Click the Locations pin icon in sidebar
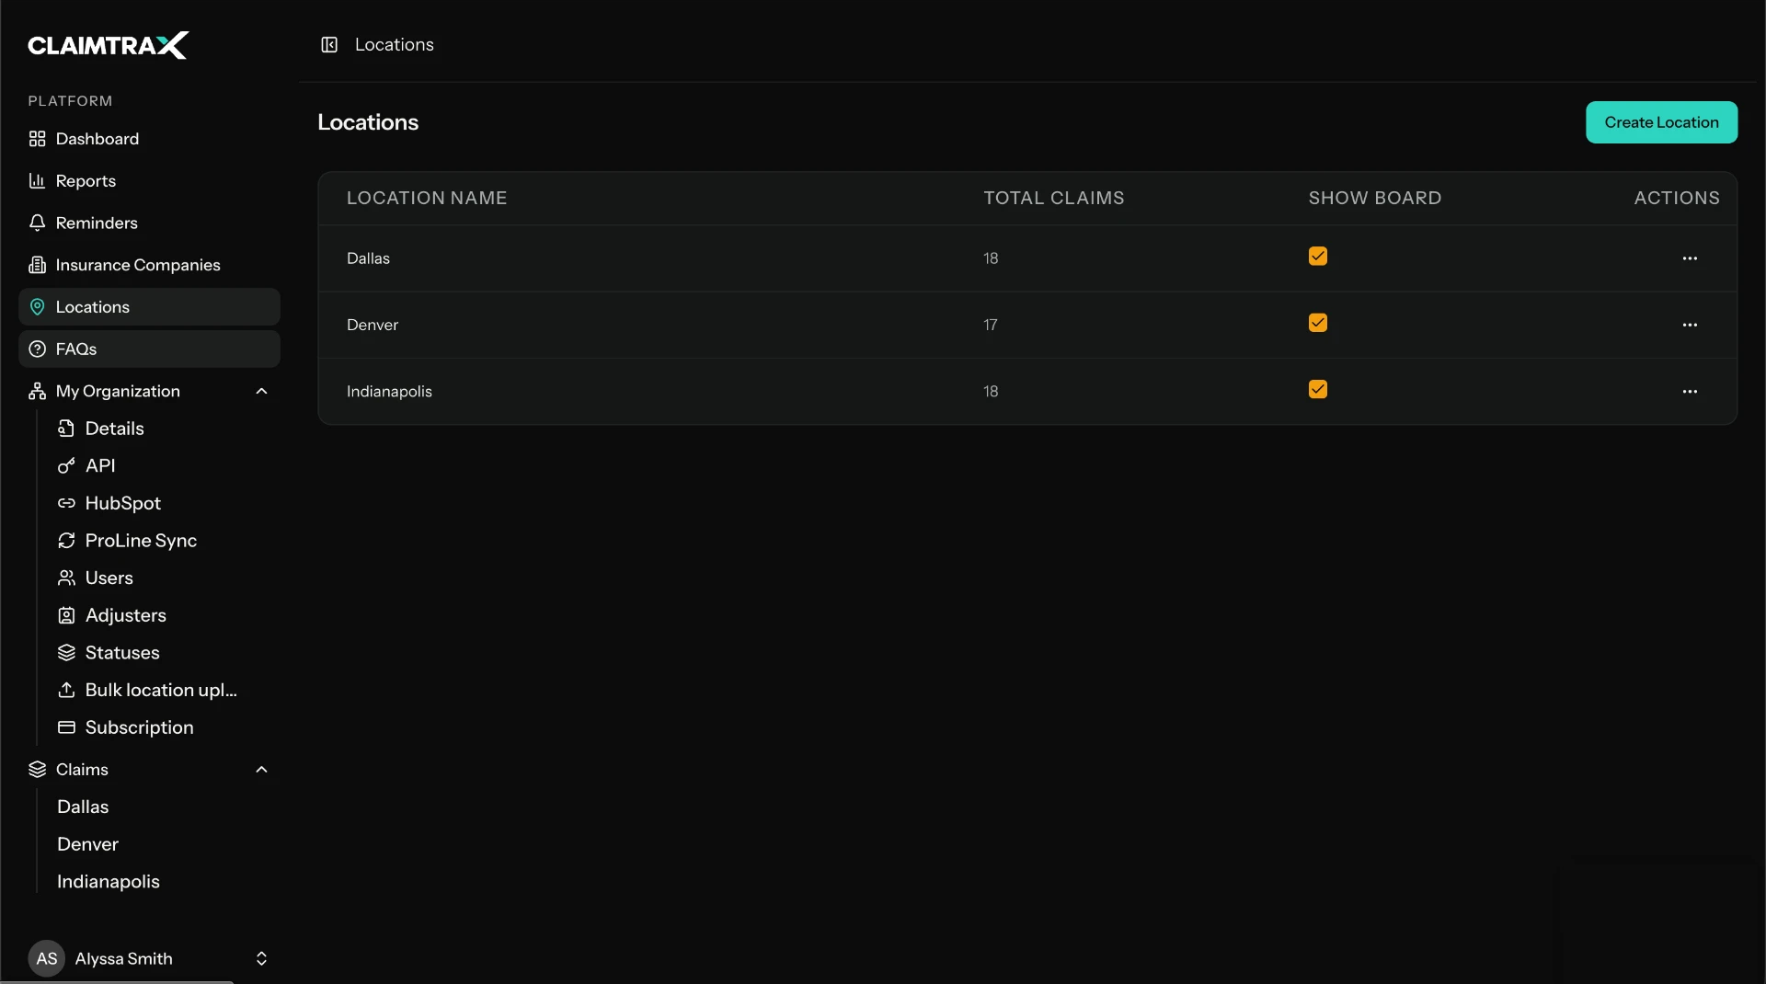 click(x=37, y=307)
